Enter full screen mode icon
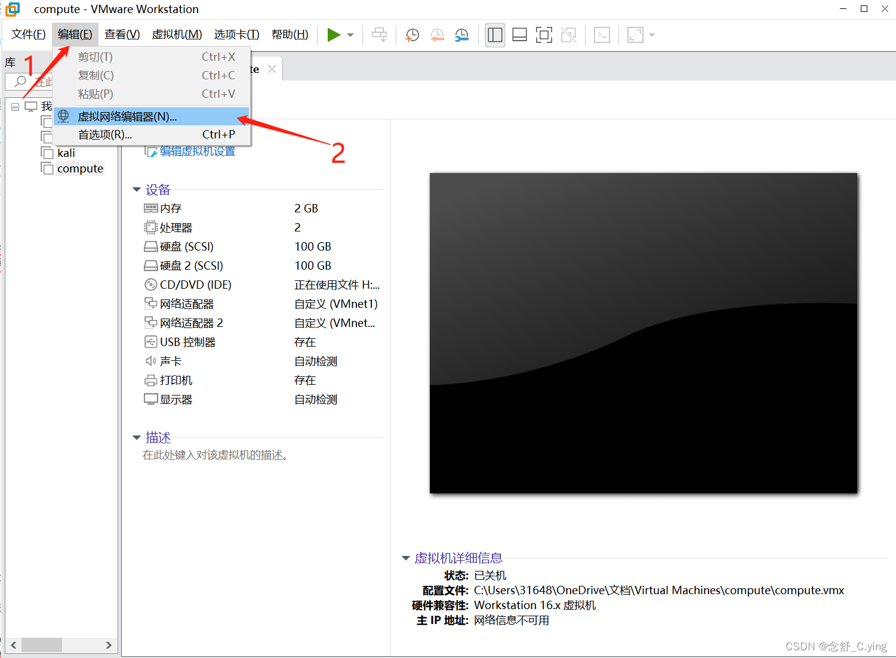The height and width of the screenshot is (658, 896). coord(544,35)
